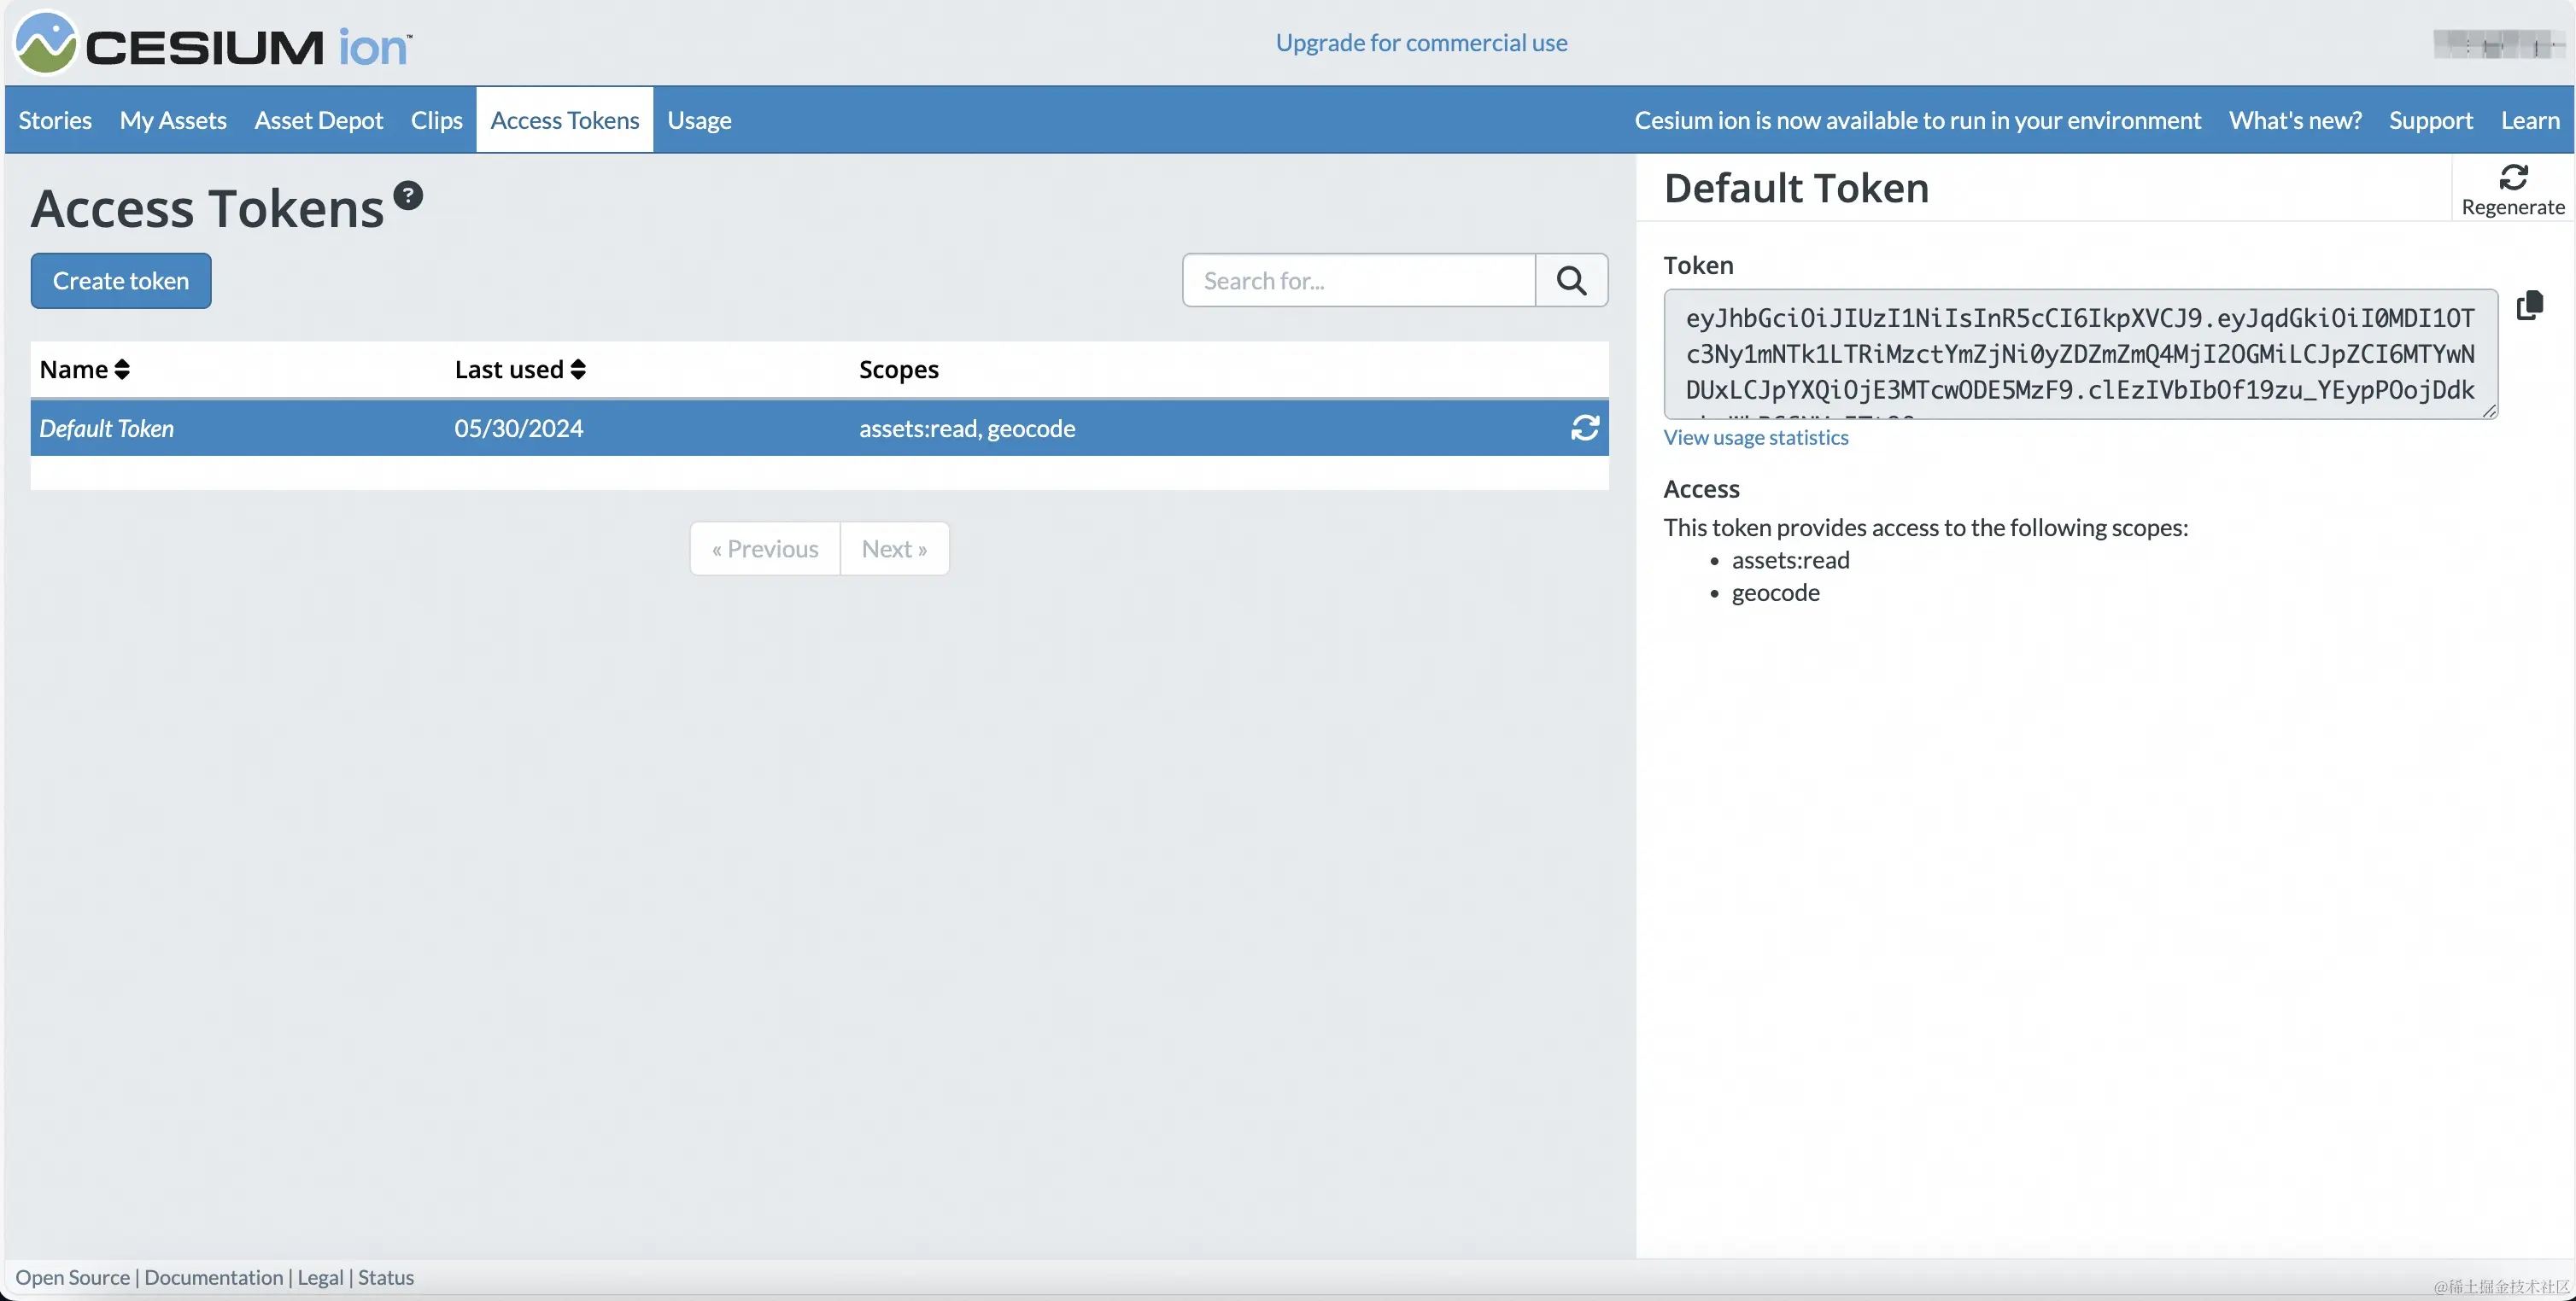
Task: Click View usage statistics link
Action: [1755, 438]
